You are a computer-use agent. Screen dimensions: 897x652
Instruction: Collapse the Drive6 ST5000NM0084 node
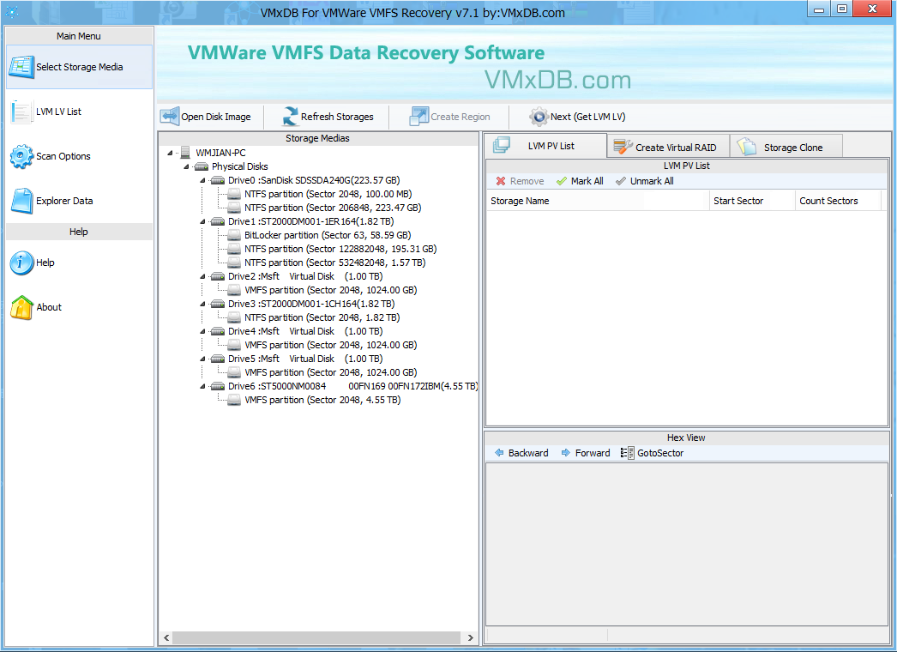202,386
